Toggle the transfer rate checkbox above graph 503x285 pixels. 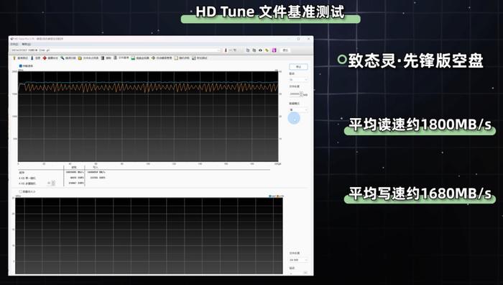(21, 66)
